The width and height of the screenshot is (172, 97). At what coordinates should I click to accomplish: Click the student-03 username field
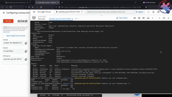(13, 43)
